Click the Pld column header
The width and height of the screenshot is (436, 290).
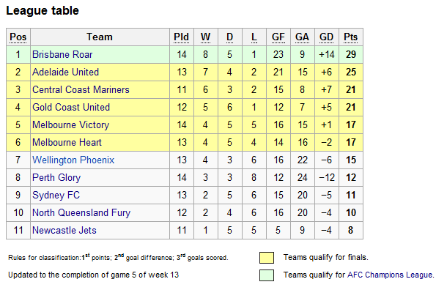click(181, 37)
